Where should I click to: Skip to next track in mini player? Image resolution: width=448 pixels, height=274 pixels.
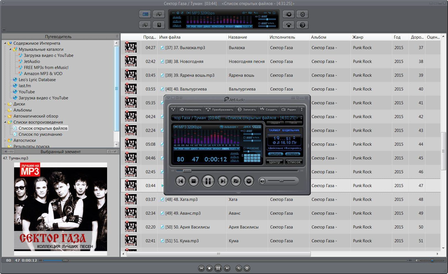[223, 181]
